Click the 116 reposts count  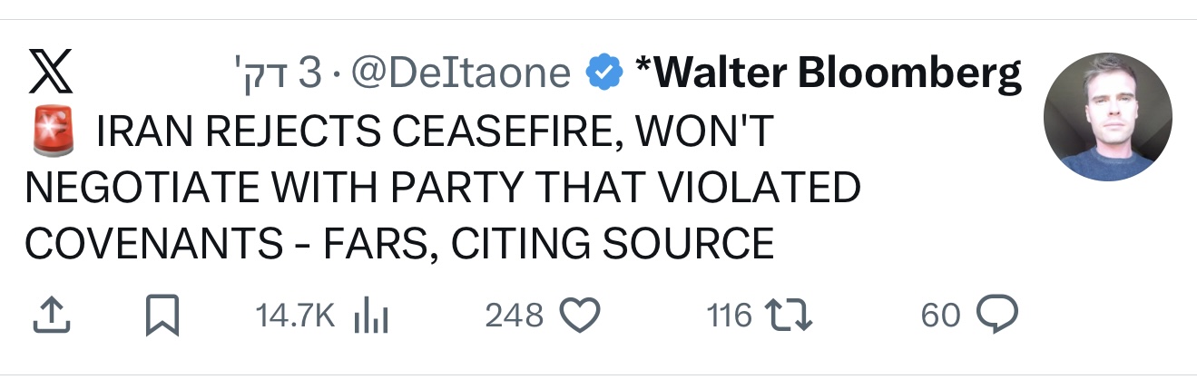[729, 315]
